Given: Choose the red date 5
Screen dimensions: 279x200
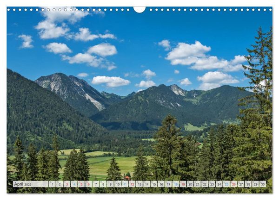Looking at the screenshot, I should [x=81, y=184].
